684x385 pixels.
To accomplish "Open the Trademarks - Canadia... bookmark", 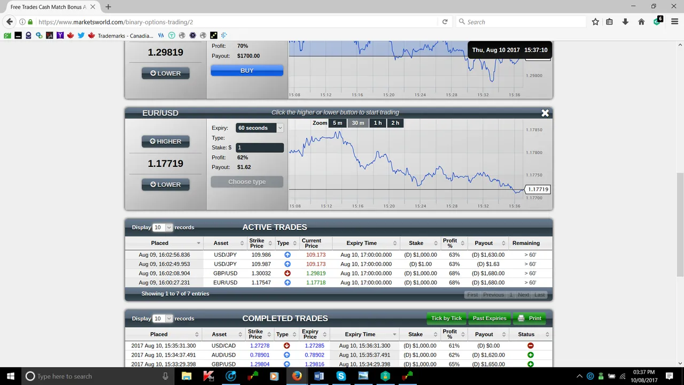I will (x=121, y=35).
